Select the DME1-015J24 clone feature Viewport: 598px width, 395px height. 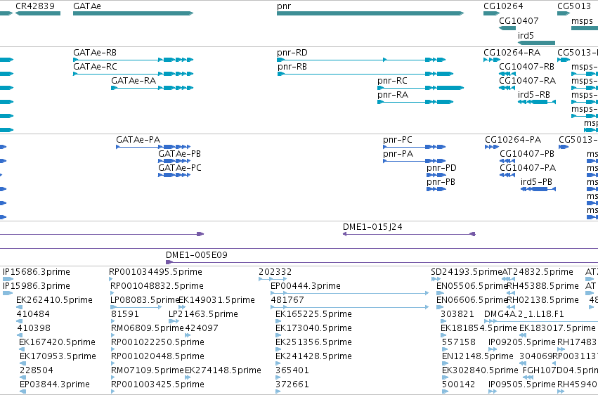tap(409, 234)
